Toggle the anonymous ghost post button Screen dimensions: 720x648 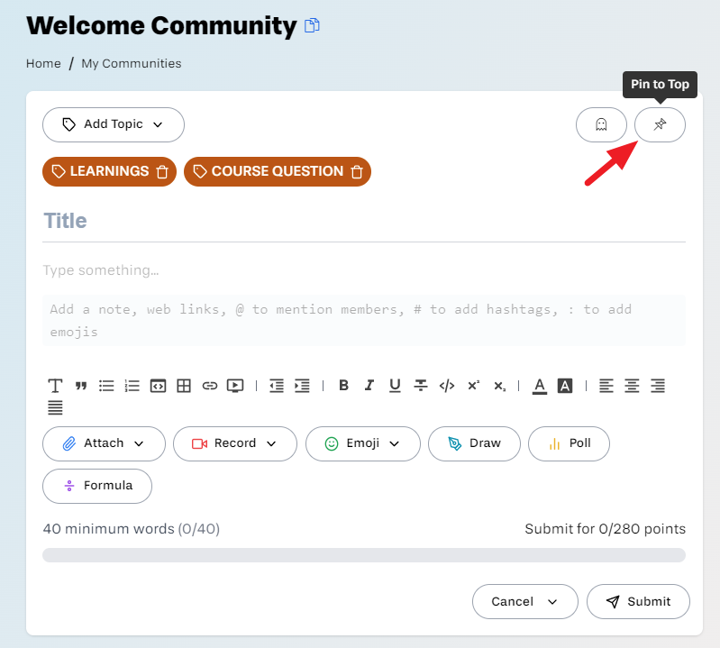point(601,124)
